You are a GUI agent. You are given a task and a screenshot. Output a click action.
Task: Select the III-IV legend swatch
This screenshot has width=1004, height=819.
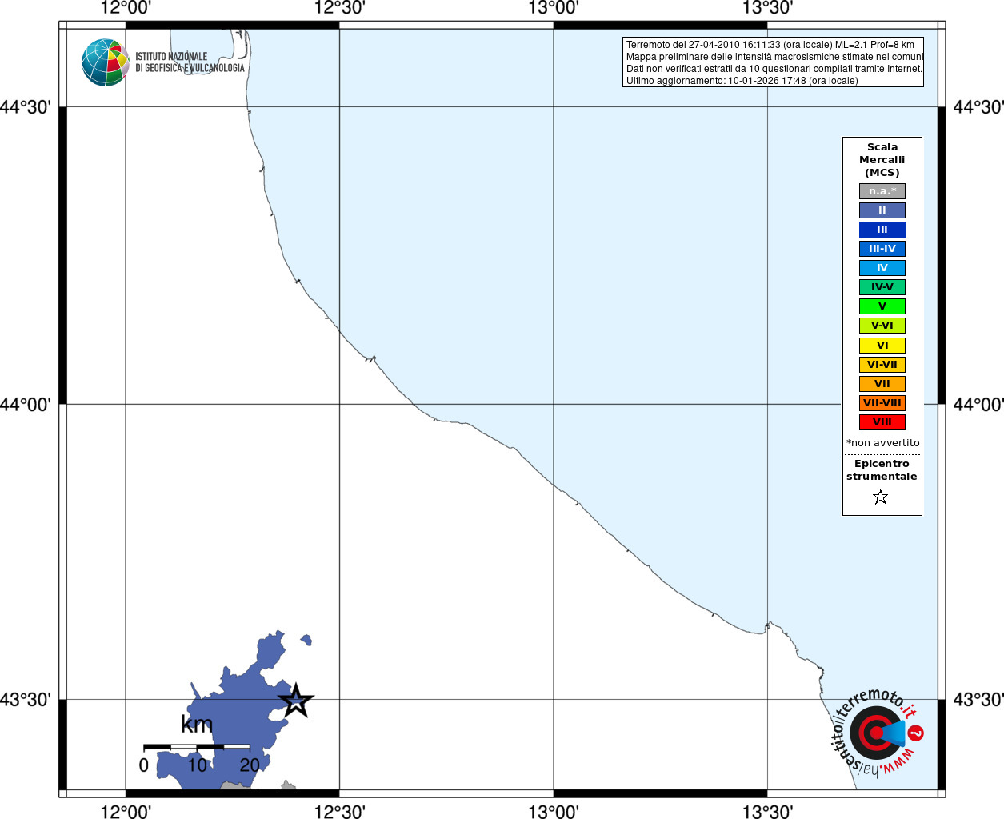(882, 249)
